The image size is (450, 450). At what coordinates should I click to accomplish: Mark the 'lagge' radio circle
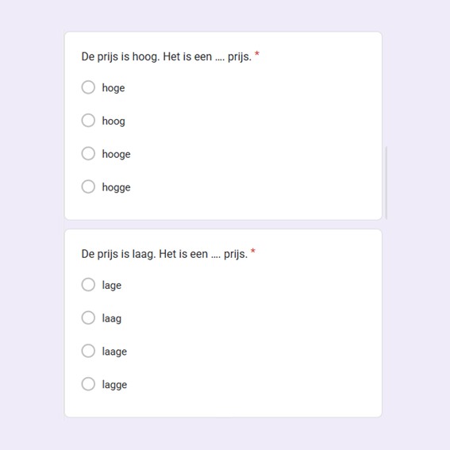tap(88, 384)
